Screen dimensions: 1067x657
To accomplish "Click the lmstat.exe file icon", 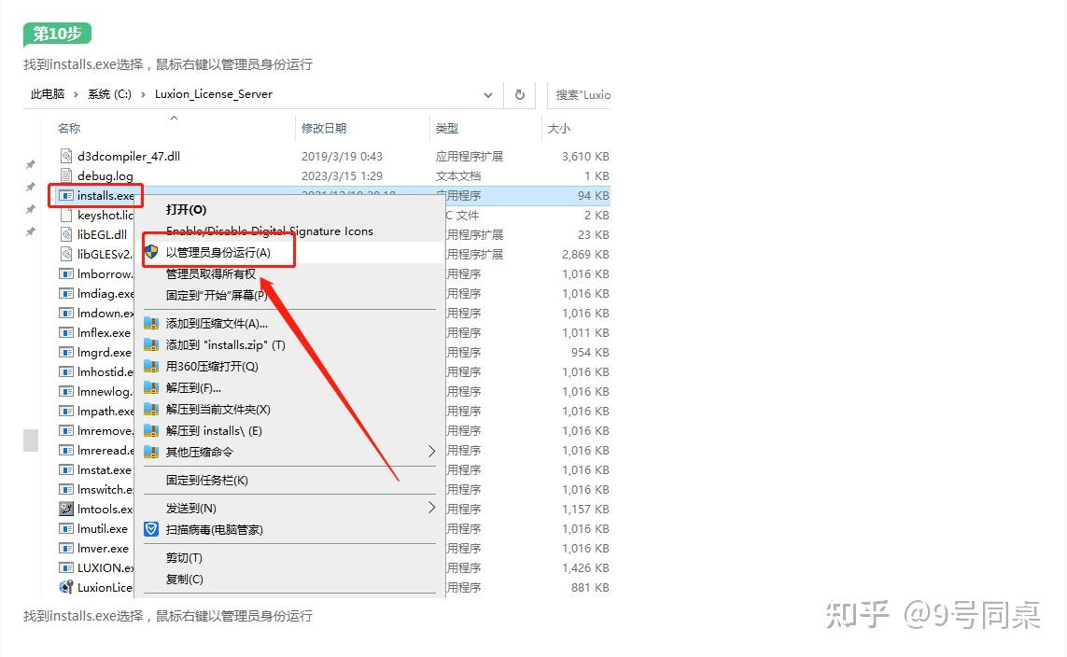I will (x=66, y=470).
